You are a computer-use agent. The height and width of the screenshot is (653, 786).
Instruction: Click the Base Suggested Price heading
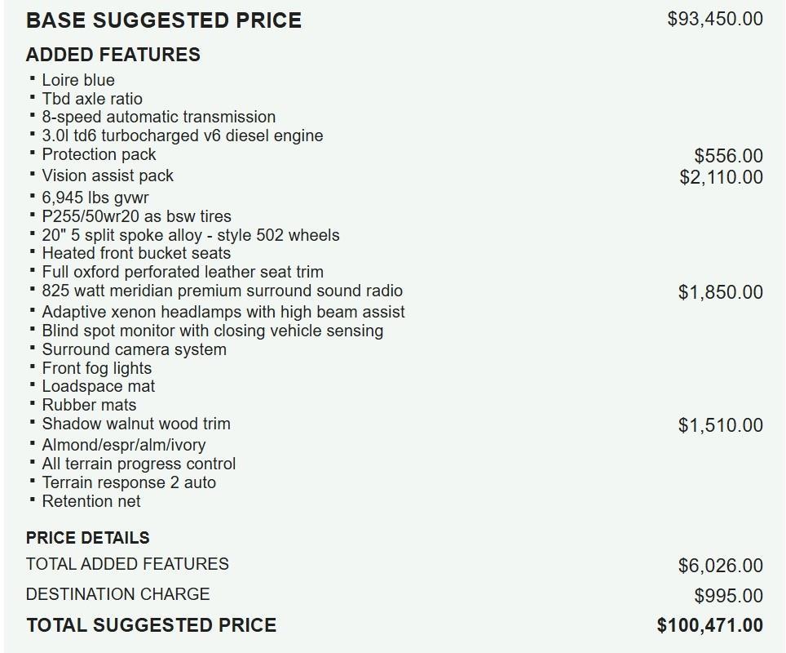click(163, 20)
